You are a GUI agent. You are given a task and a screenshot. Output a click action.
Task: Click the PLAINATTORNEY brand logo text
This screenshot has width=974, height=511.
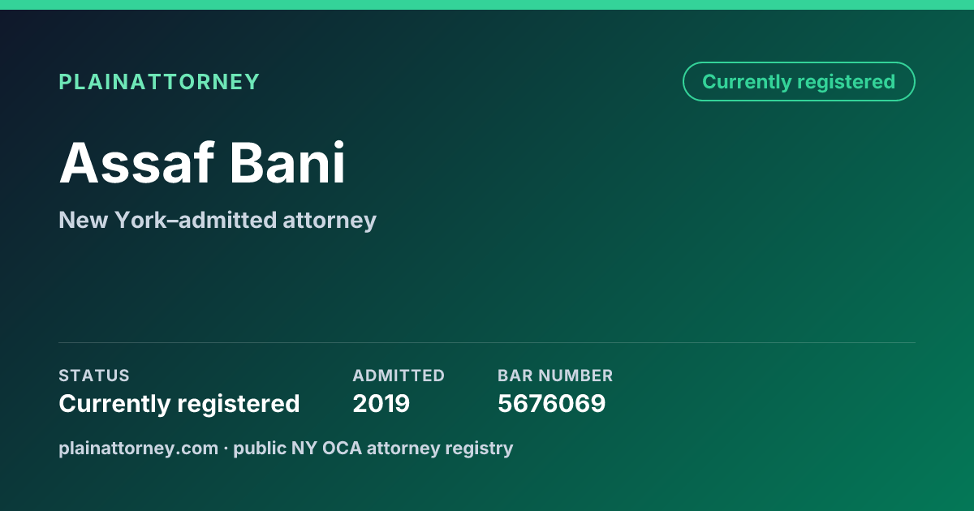click(159, 82)
